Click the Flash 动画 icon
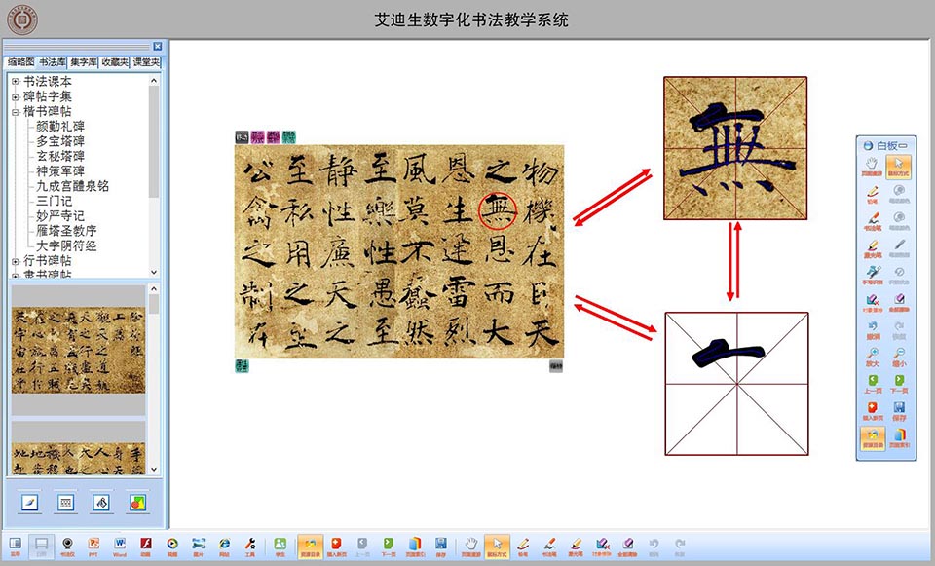 146,546
